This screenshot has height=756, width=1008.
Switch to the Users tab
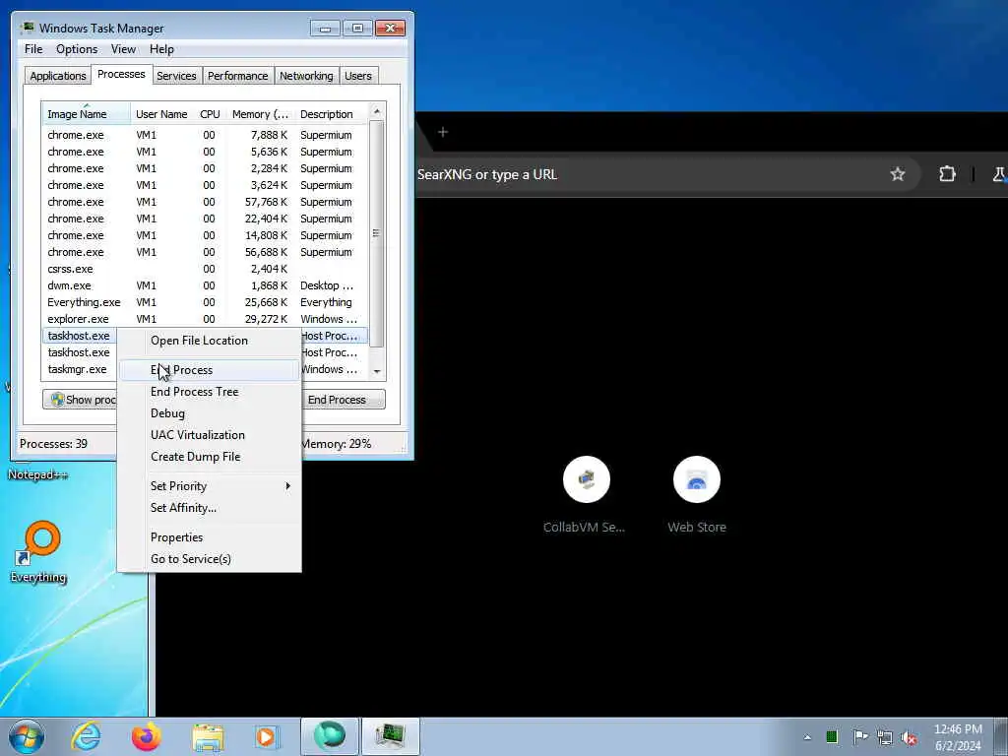(x=358, y=76)
